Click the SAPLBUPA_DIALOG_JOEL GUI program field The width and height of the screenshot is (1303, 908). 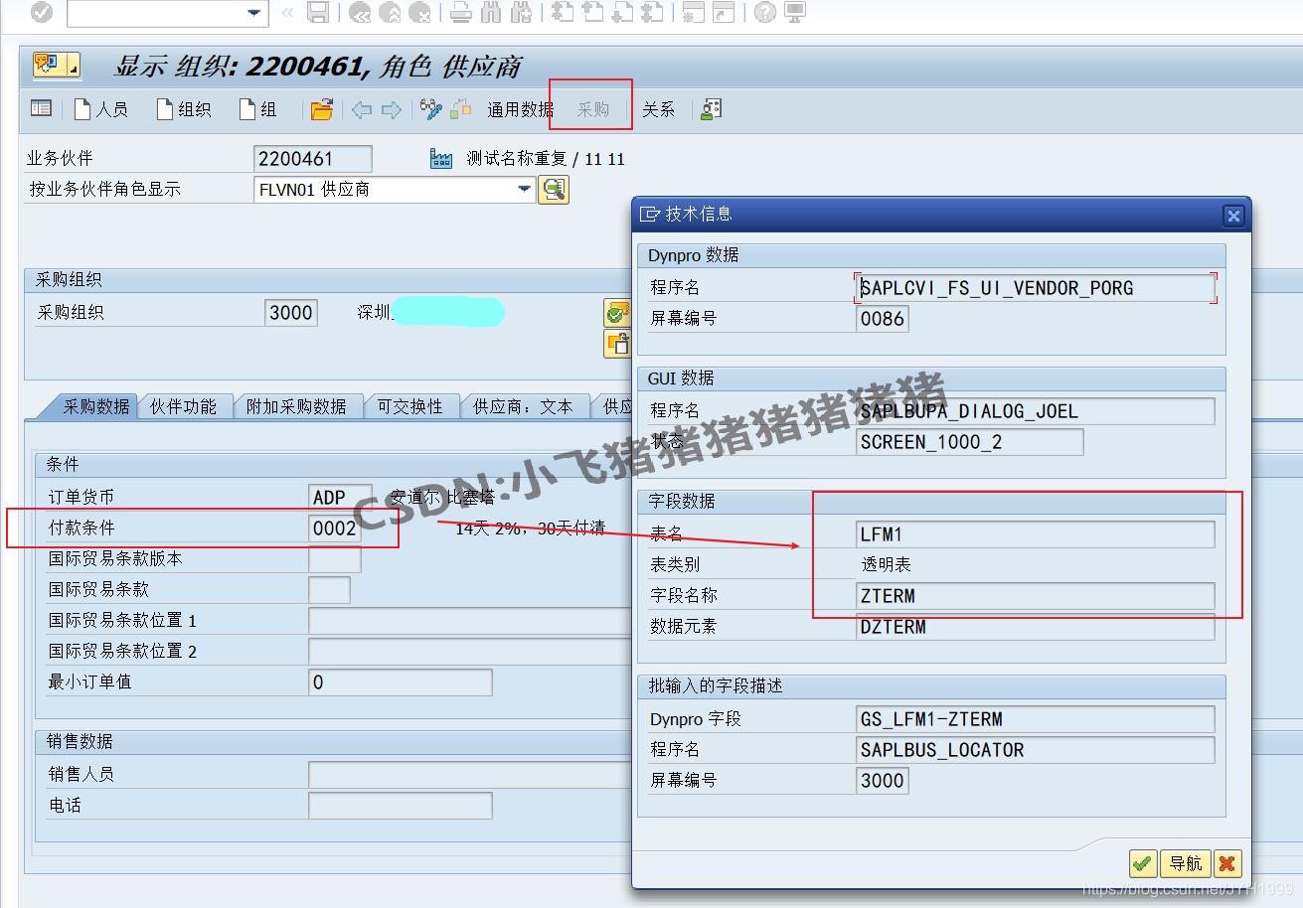[x=1036, y=411]
